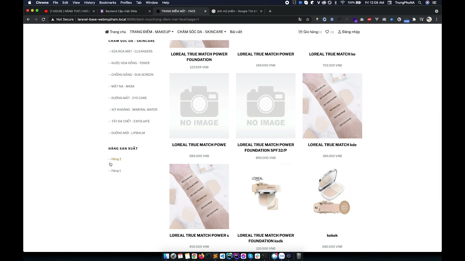Open Chrome three-dot menu
This screenshot has height=261, width=465.
point(437,19)
